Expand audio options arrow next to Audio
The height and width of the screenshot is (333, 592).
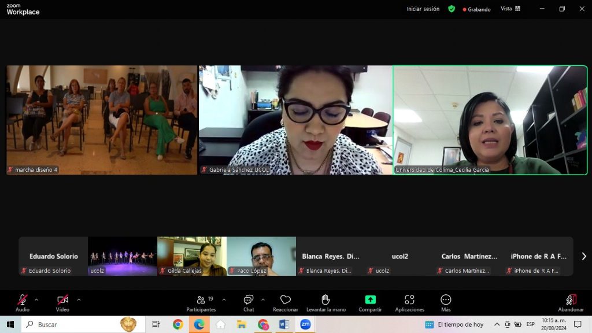[36, 299]
